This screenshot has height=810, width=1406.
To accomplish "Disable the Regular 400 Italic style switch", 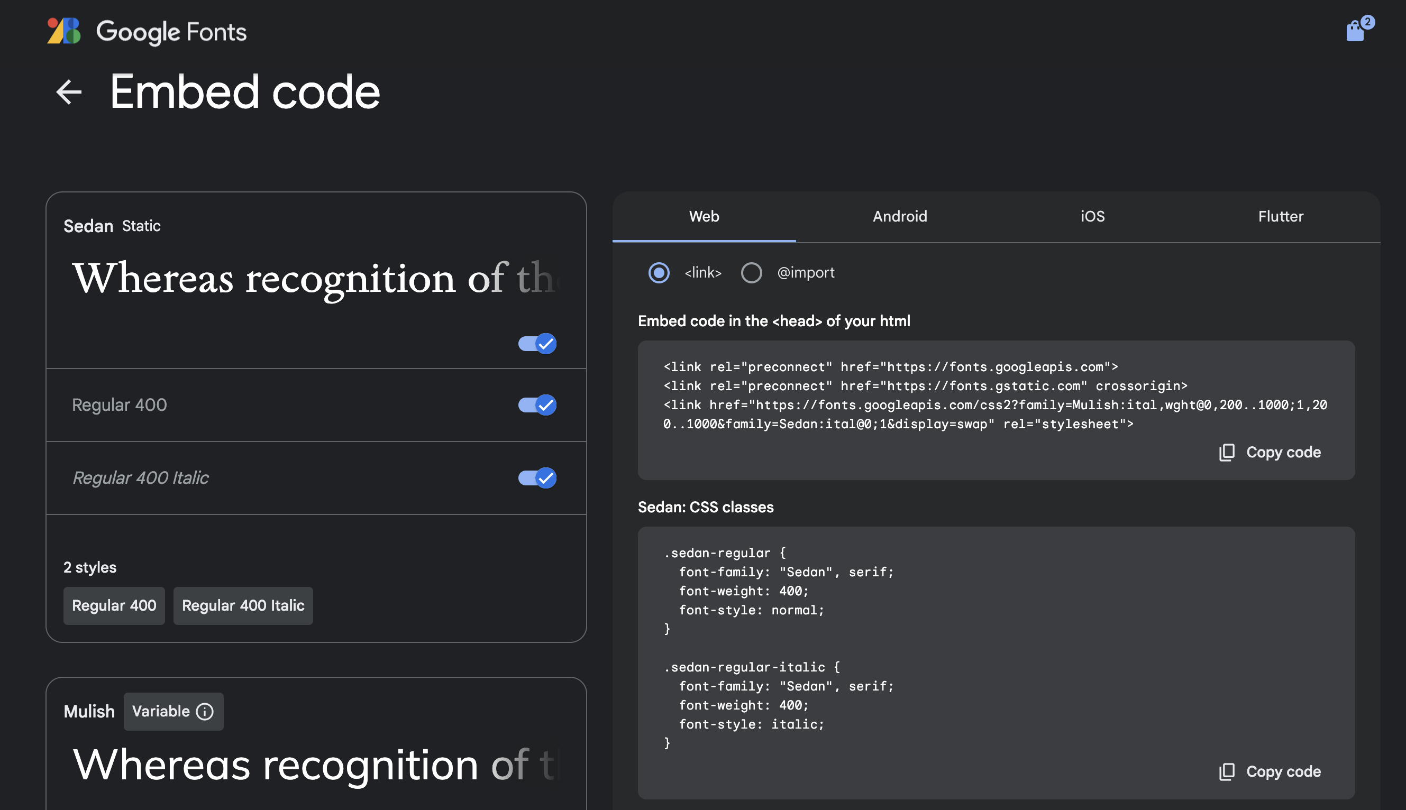I will pos(537,478).
